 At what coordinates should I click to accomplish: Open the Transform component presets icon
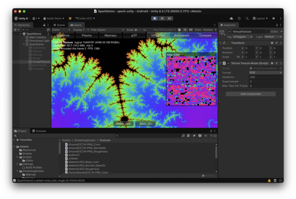(276, 43)
